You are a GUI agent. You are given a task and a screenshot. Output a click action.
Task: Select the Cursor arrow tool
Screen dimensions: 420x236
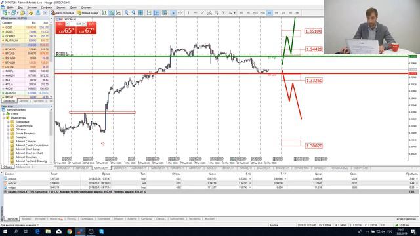pos(173,13)
